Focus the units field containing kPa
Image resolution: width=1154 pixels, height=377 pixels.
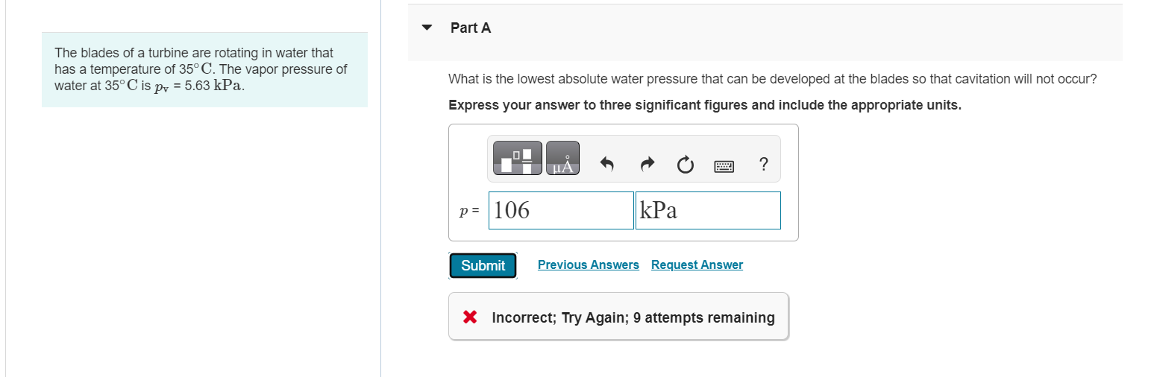click(707, 211)
